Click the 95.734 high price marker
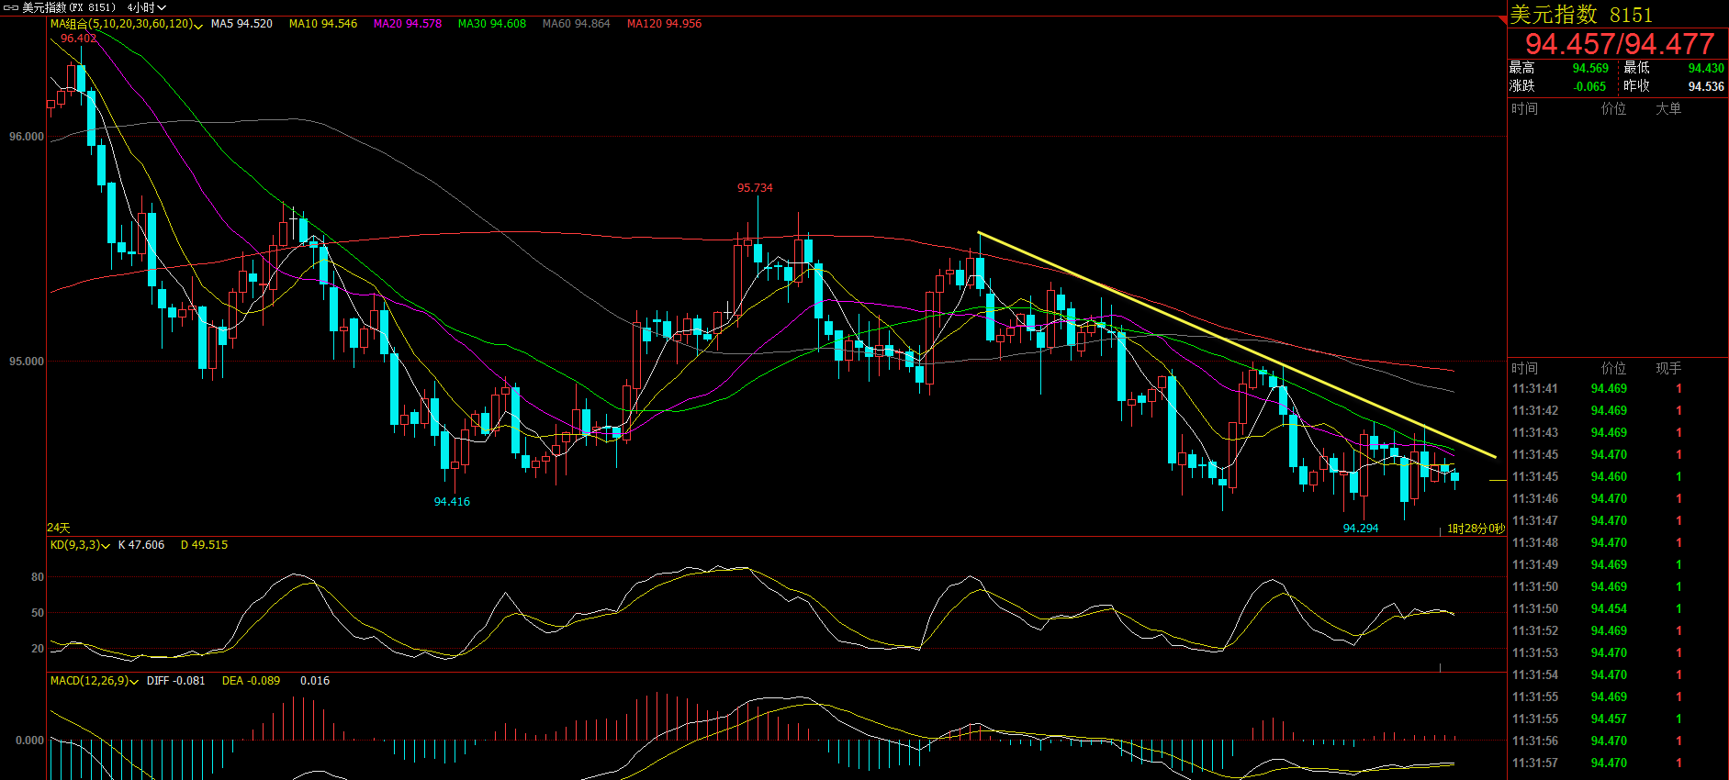The image size is (1729, 780). [755, 188]
